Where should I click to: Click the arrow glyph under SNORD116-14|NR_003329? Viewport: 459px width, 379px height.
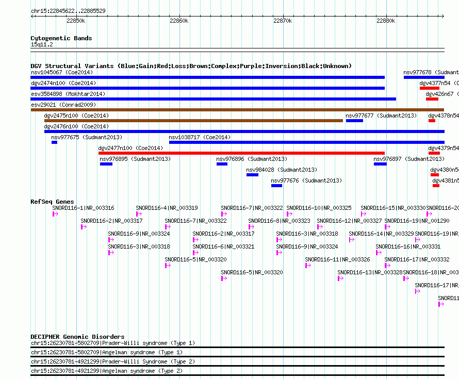(352, 240)
